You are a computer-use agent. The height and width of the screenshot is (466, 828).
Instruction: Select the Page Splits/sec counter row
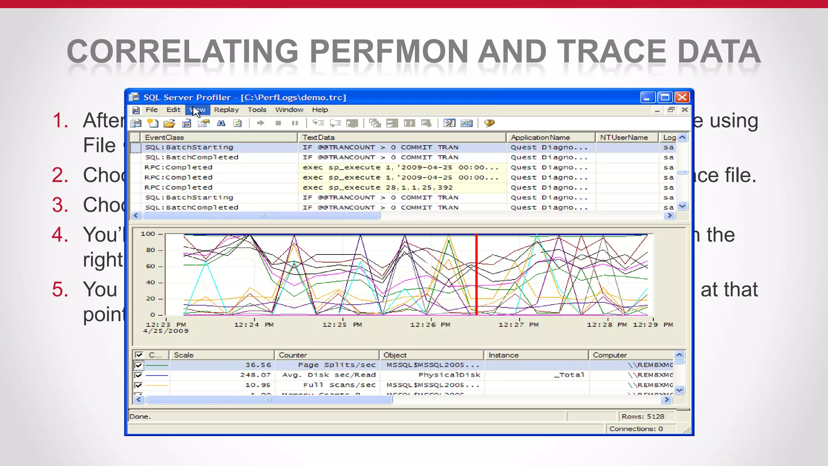pos(403,365)
